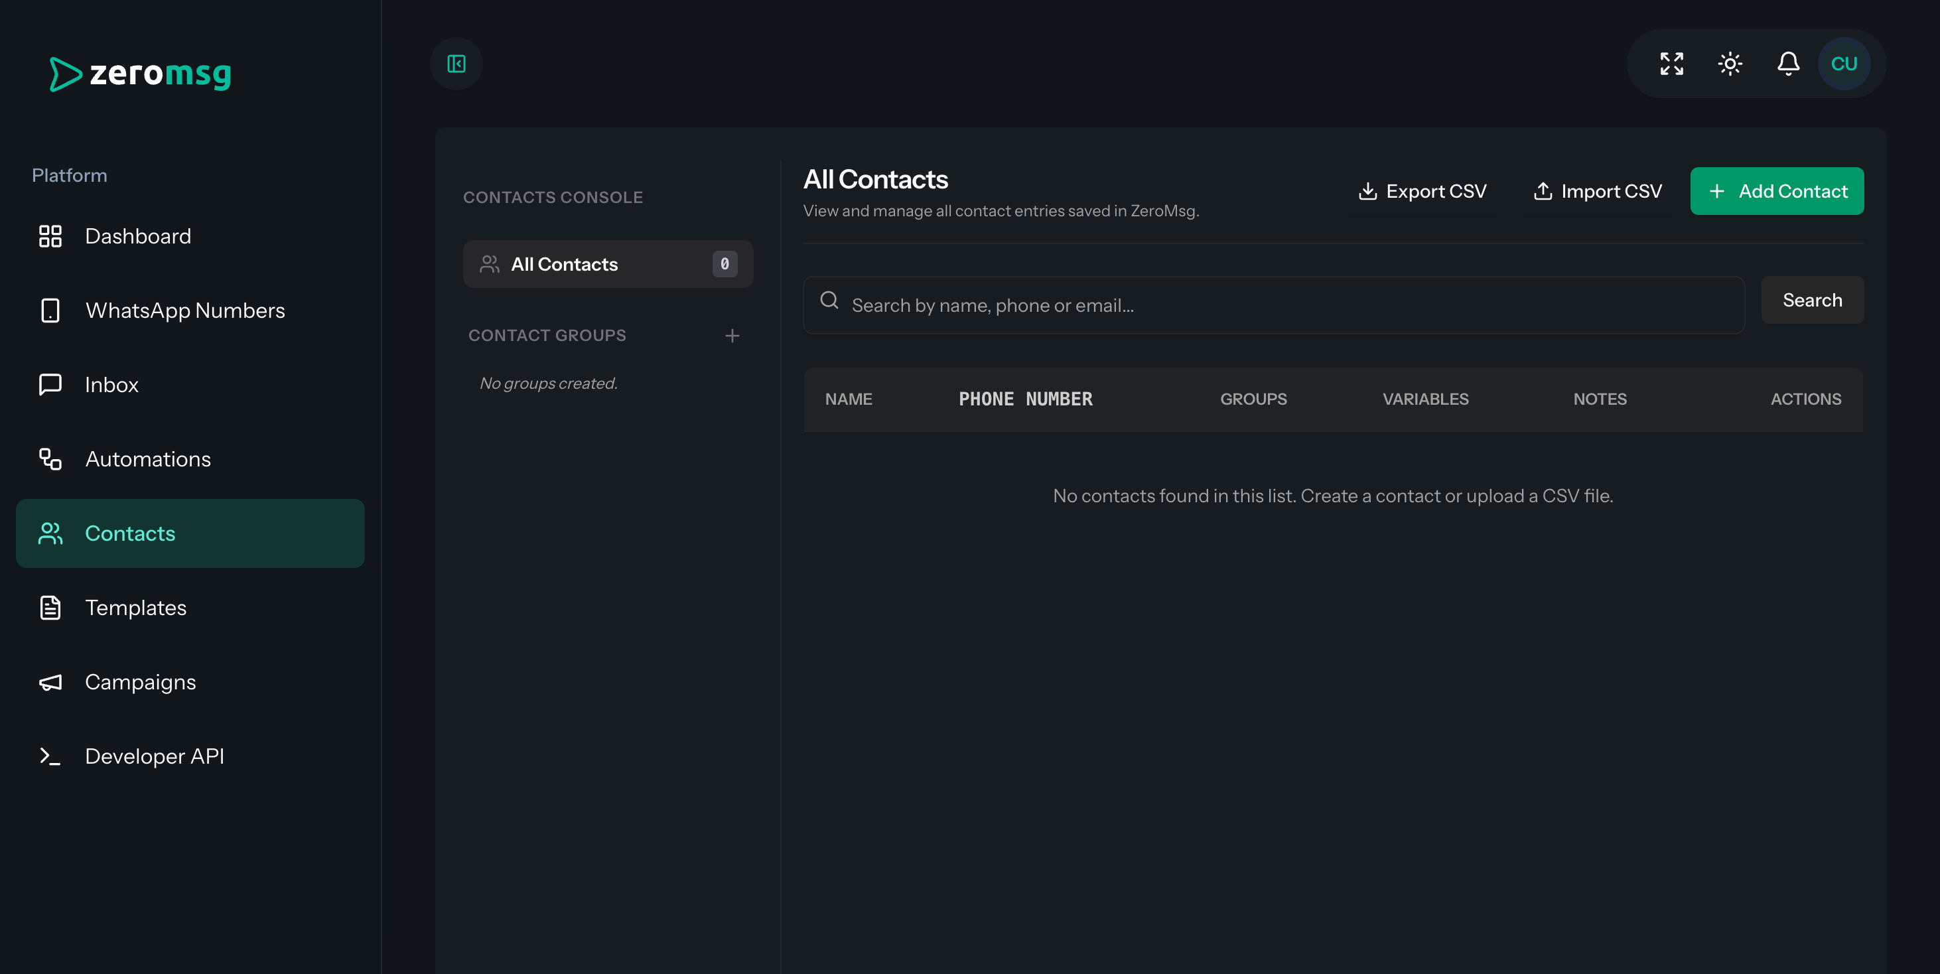This screenshot has height=974, width=1940.
Task: Open WhatsApp Numbers page
Action: pos(190,311)
